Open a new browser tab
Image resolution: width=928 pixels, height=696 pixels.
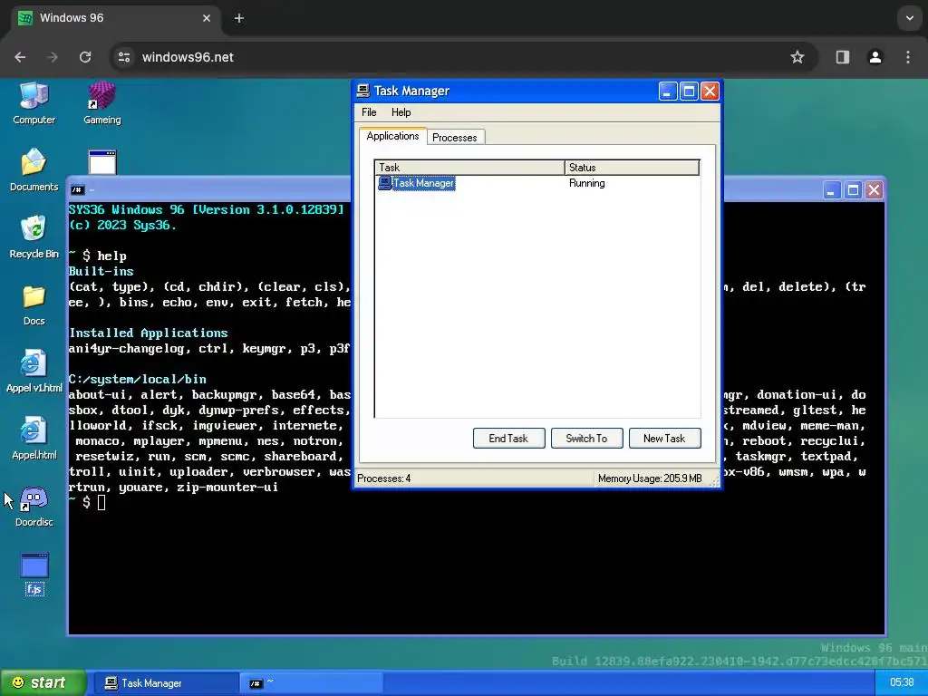[x=239, y=18]
